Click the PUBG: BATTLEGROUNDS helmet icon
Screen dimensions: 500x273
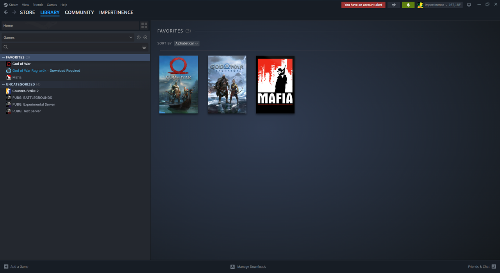click(9, 97)
